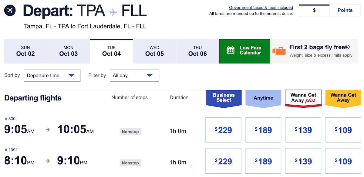Select the Anytime fare column banner
This screenshot has width=364, height=177.
pyautogui.click(x=263, y=97)
